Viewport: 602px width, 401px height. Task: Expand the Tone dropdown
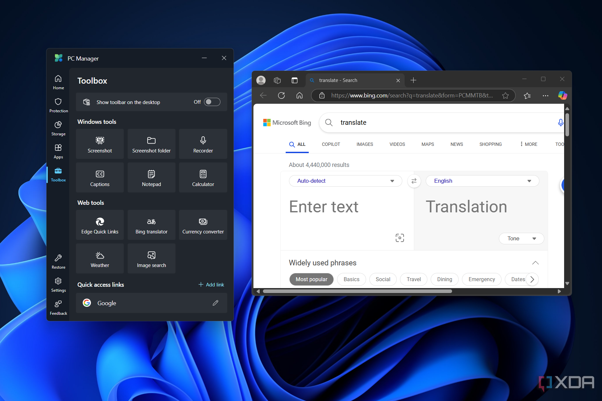pyautogui.click(x=521, y=238)
